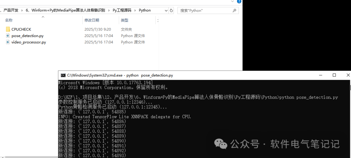
Task: Select the pose_detection.py file icon
Action: (x=8, y=36)
